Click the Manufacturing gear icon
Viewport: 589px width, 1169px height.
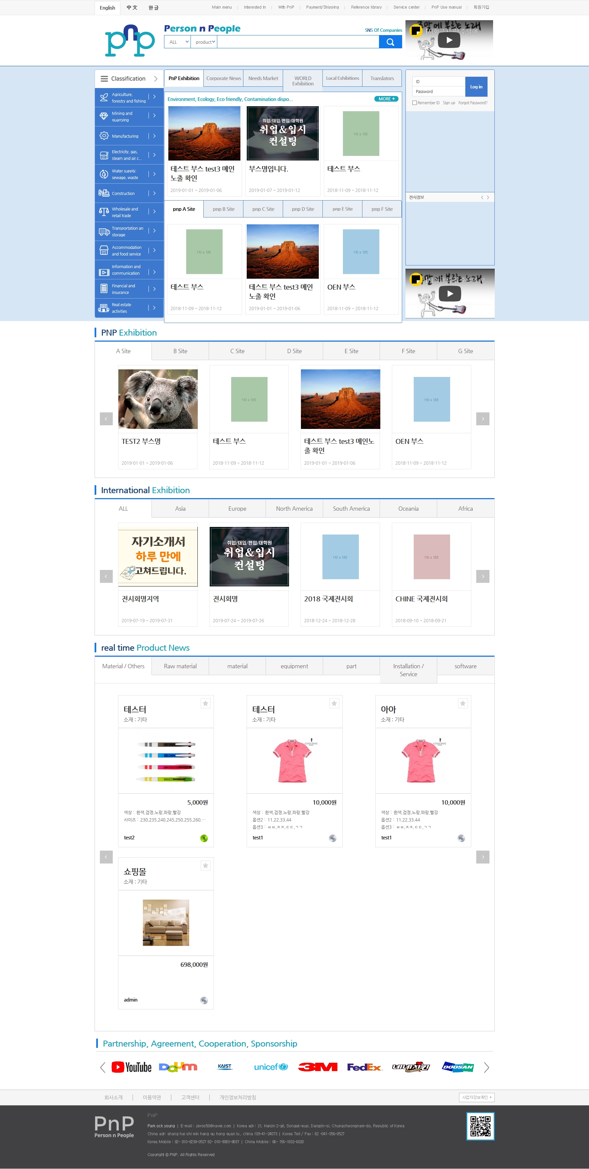pyautogui.click(x=104, y=136)
